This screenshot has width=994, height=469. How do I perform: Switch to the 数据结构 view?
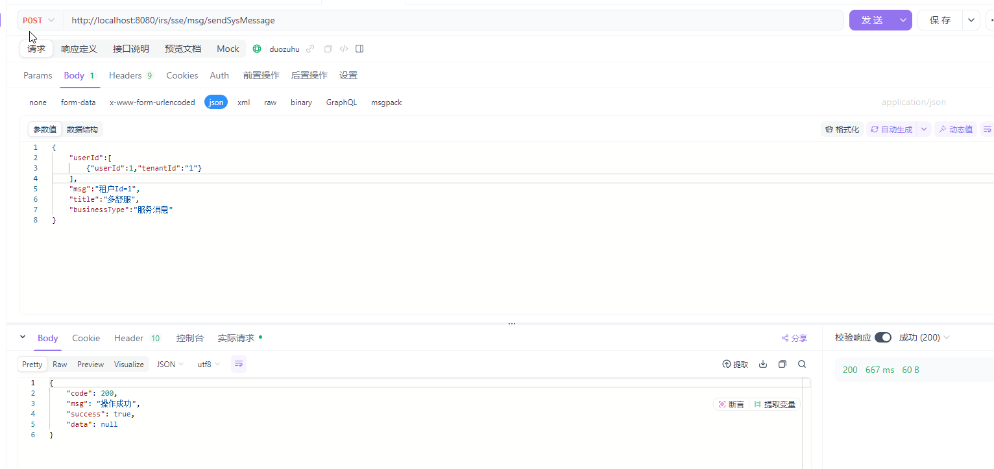(82, 129)
